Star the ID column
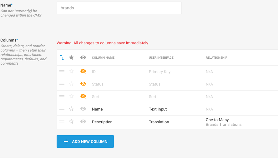This screenshot has width=278, height=158. pos(71,71)
